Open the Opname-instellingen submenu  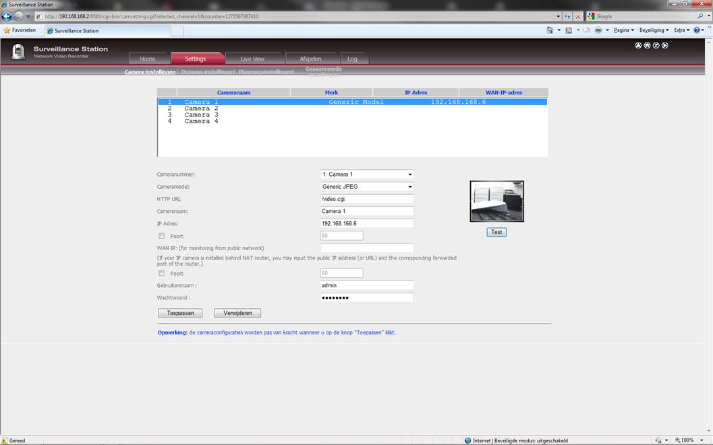(x=207, y=72)
